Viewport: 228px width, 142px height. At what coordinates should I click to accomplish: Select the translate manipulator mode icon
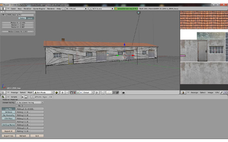click(x=74, y=92)
